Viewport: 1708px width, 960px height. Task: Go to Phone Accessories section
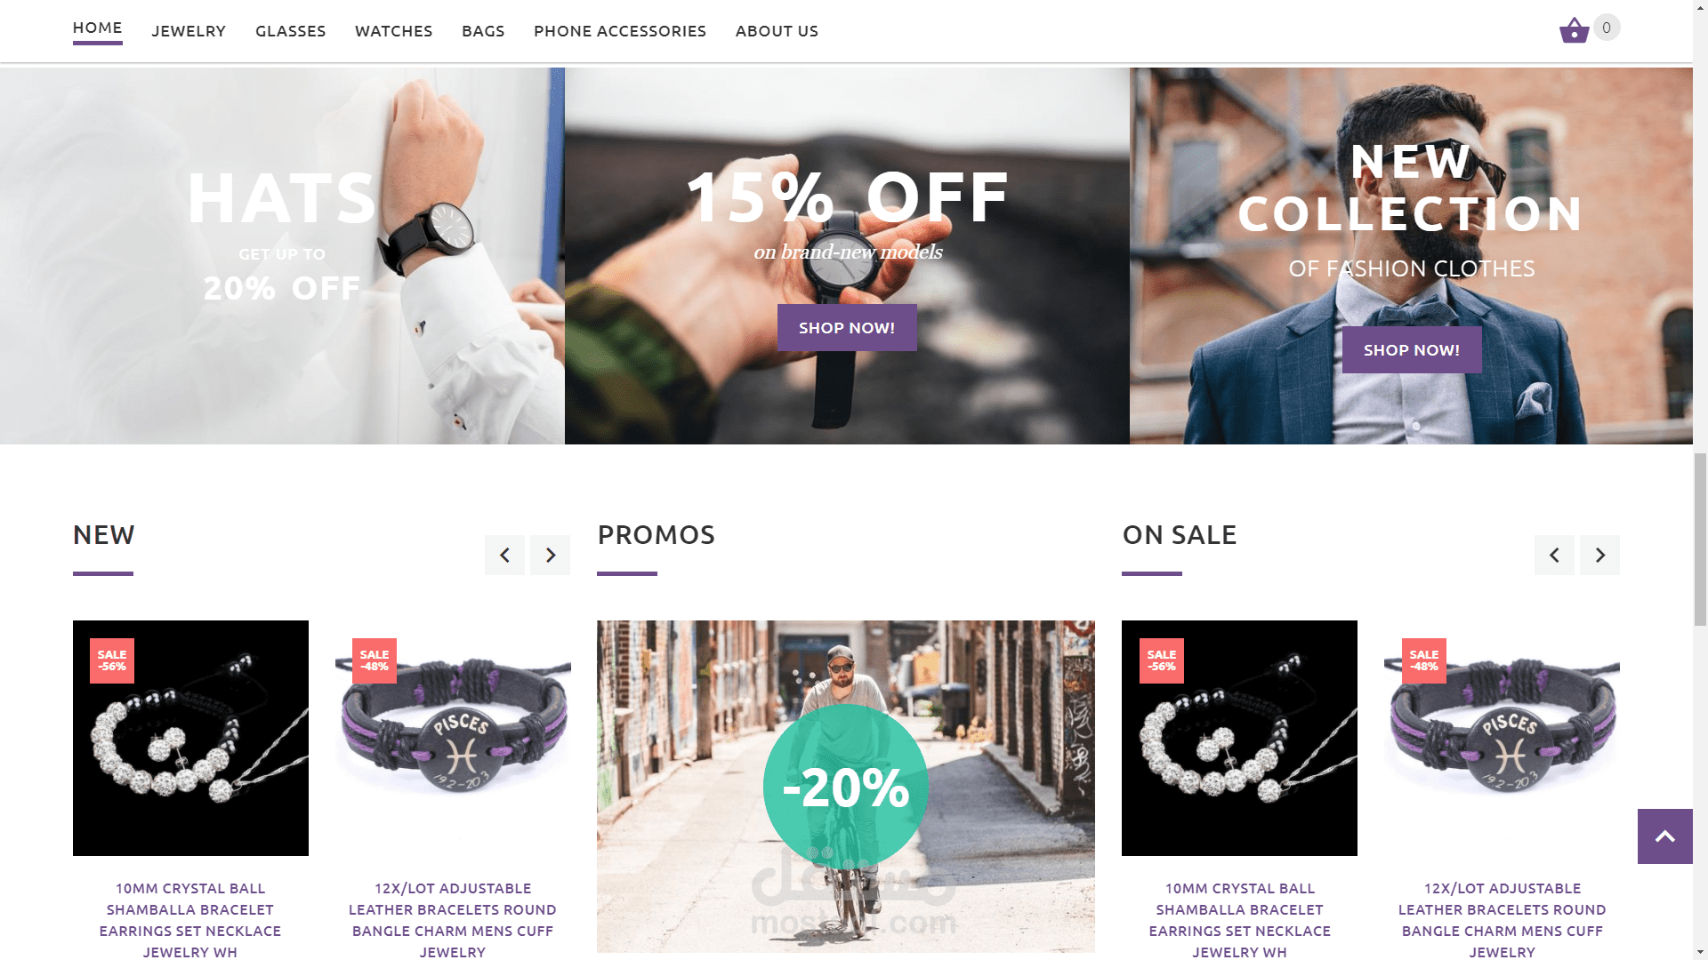pos(620,31)
